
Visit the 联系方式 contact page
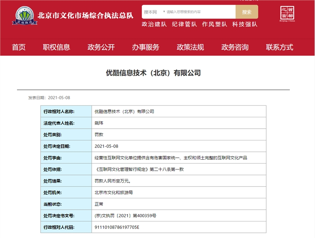(x=280, y=47)
